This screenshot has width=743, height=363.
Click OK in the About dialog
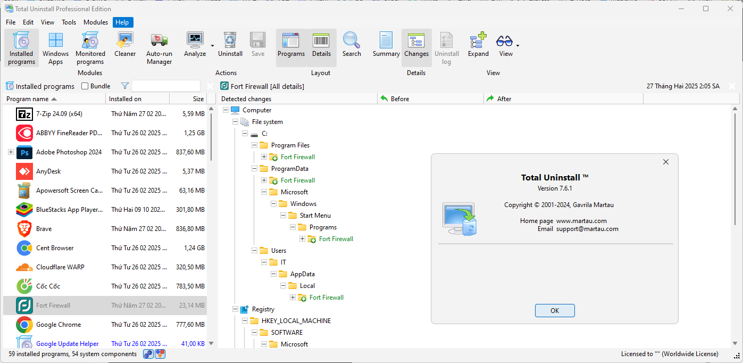tap(555, 311)
